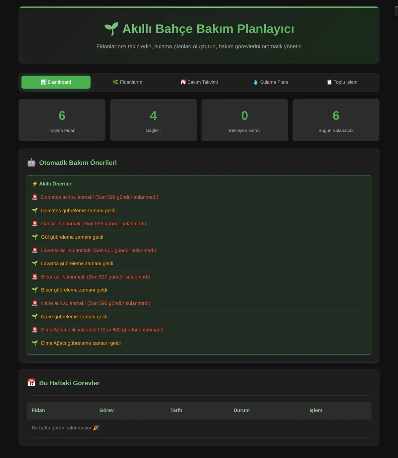The height and width of the screenshot is (458, 398).
Task: Click the Bekleyen Görev stat card
Action: tap(245, 120)
